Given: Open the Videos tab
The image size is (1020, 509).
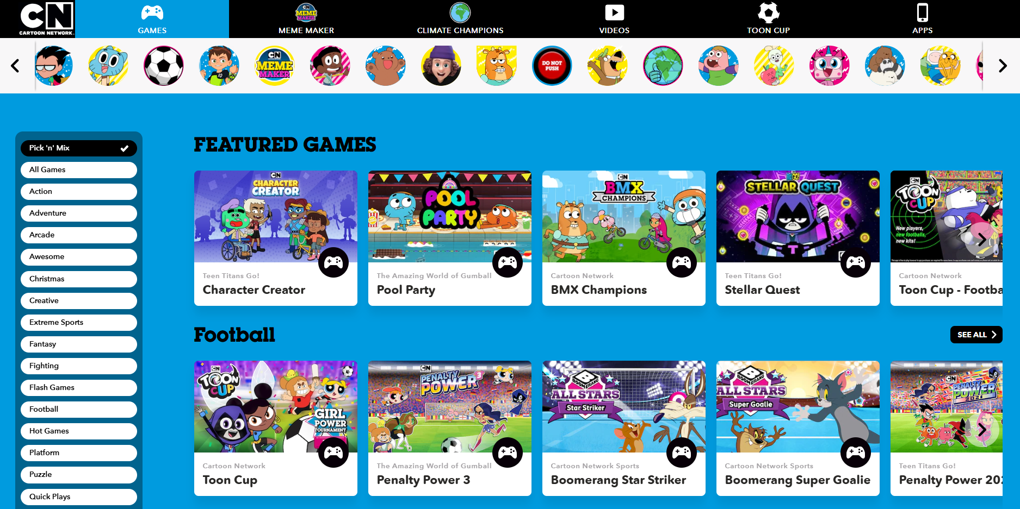Looking at the screenshot, I should pos(614,19).
